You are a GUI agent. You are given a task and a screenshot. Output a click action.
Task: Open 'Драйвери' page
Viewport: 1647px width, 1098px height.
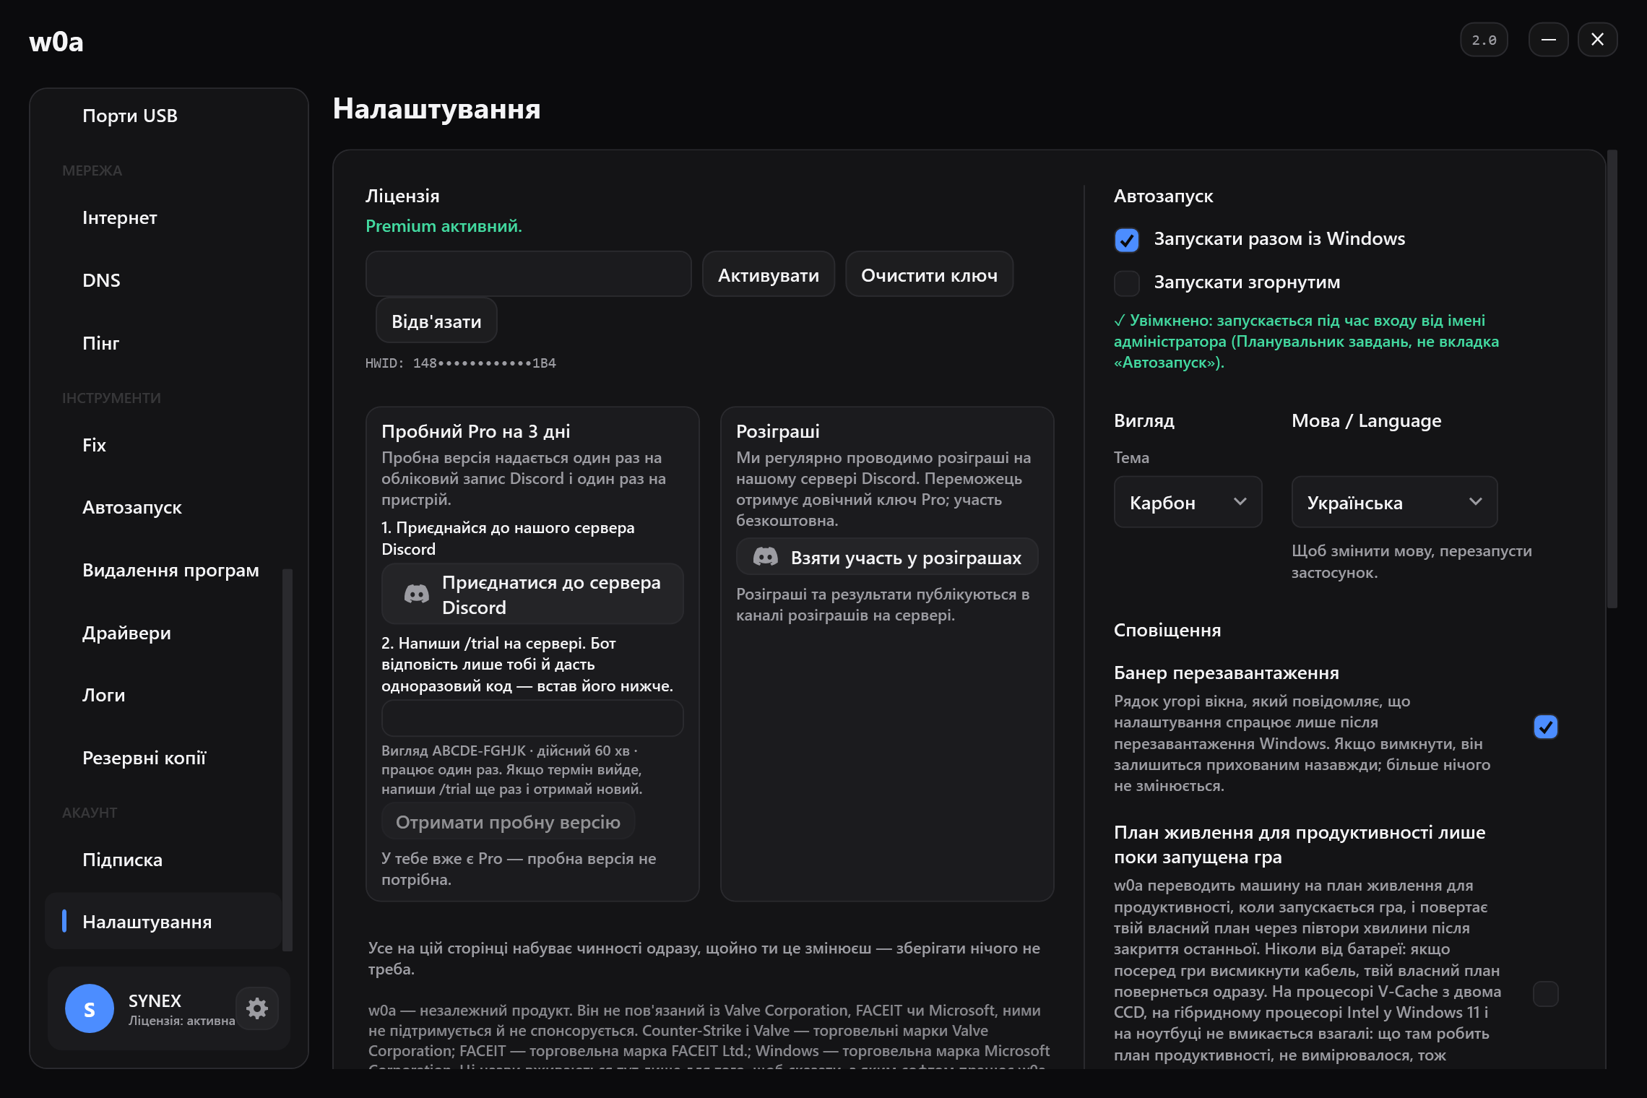point(163,633)
